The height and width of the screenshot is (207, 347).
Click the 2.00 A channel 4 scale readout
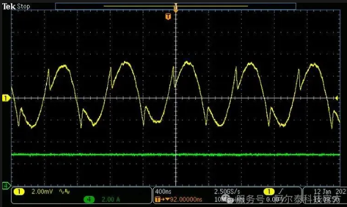click(111, 199)
